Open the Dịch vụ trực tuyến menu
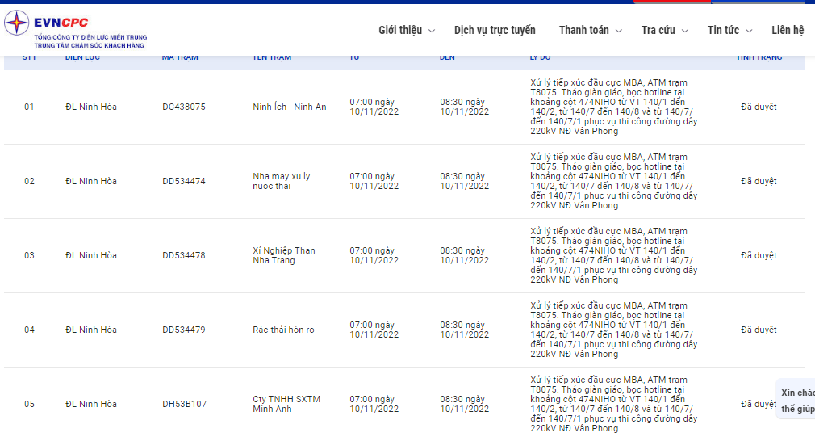 [495, 30]
